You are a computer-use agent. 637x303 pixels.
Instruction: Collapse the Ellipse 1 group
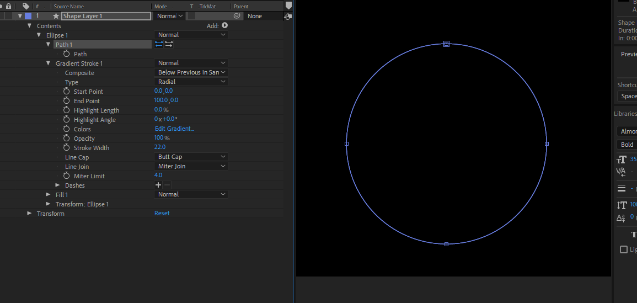[x=39, y=35]
